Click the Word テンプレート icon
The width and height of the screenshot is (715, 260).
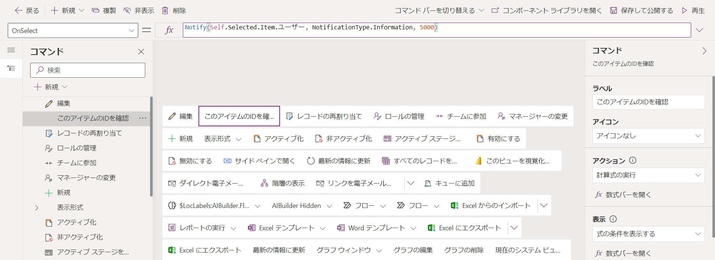point(341,228)
